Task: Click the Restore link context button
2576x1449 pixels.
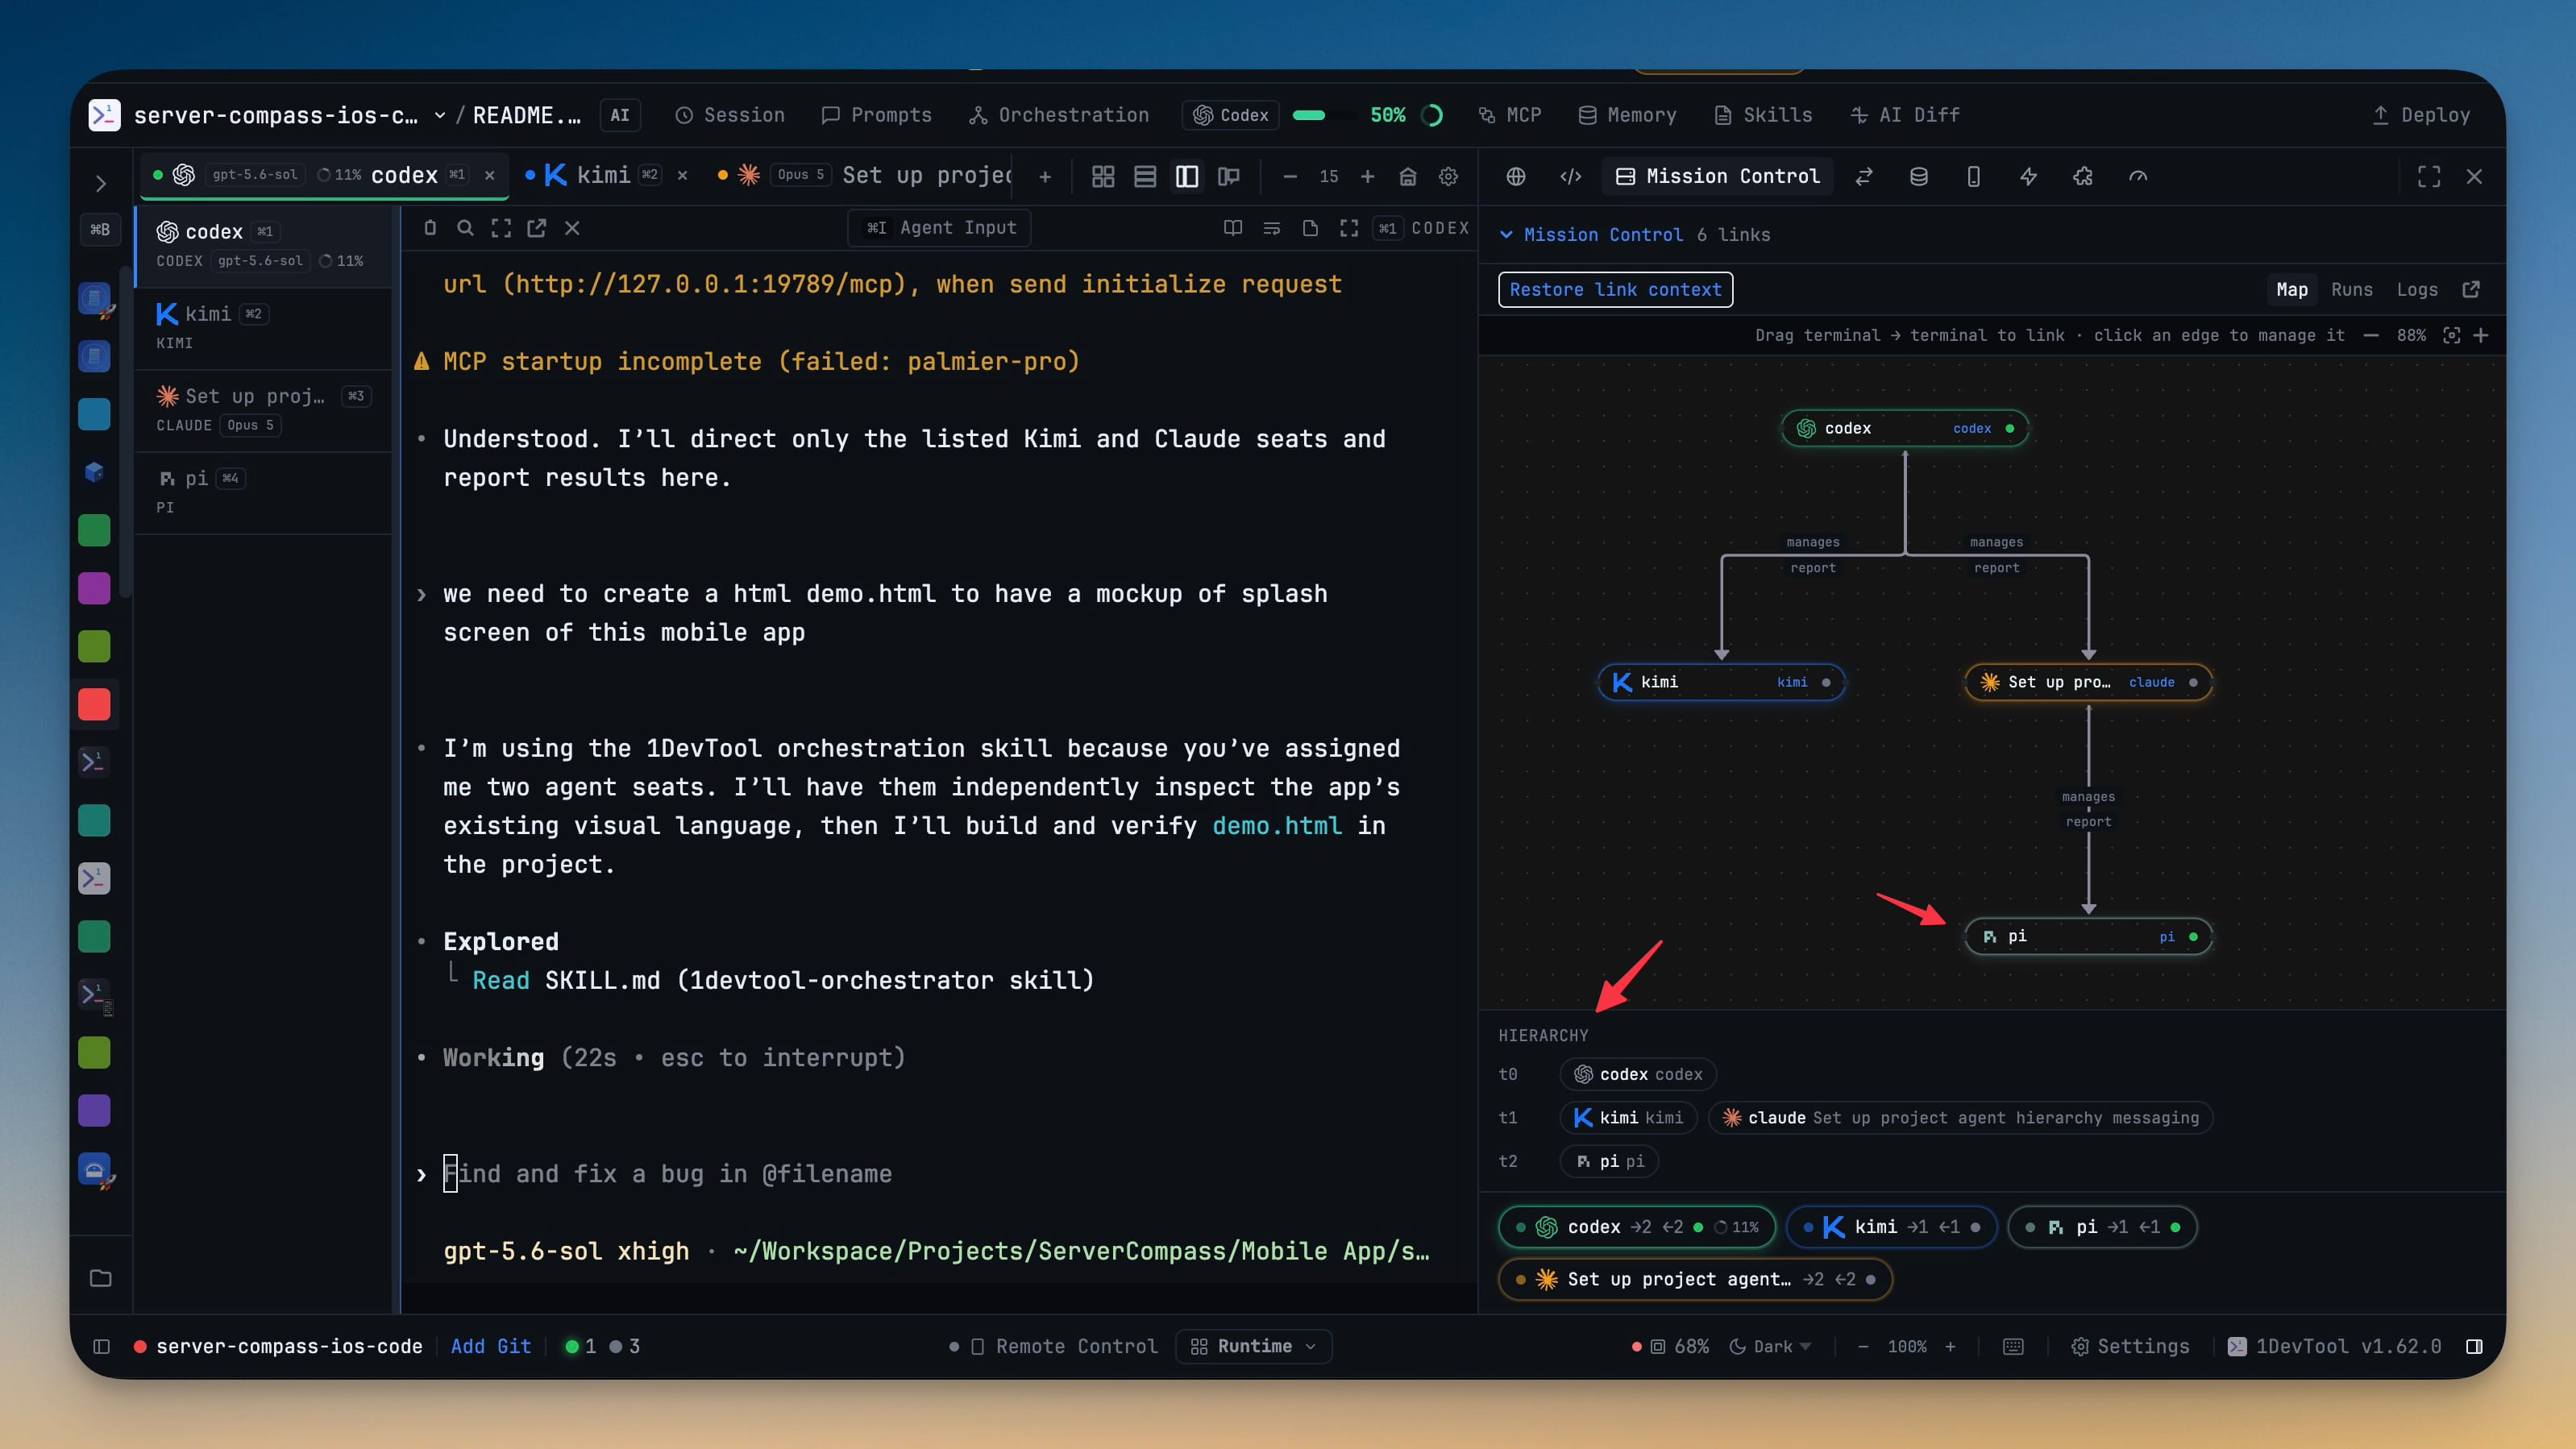Action: (1615, 289)
